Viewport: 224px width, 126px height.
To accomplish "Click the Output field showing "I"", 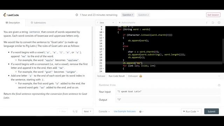I will pyautogui.click(x=168, y=100).
